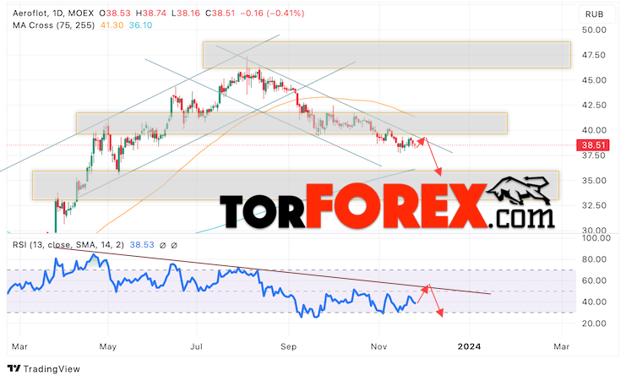The width and height of the screenshot is (626, 381).
Task: Click the Nov label on time axis
Action: click(x=378, y=346)
